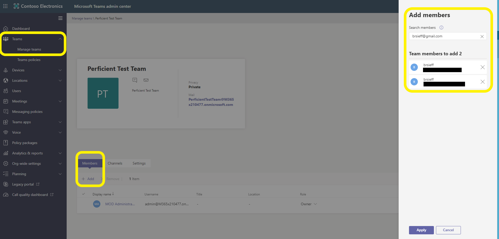Switch to the Members tab
Viewport: 499px width, 239px height.
[90, 163]
